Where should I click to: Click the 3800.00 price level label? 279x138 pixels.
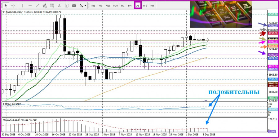click(x=273, y=98)
